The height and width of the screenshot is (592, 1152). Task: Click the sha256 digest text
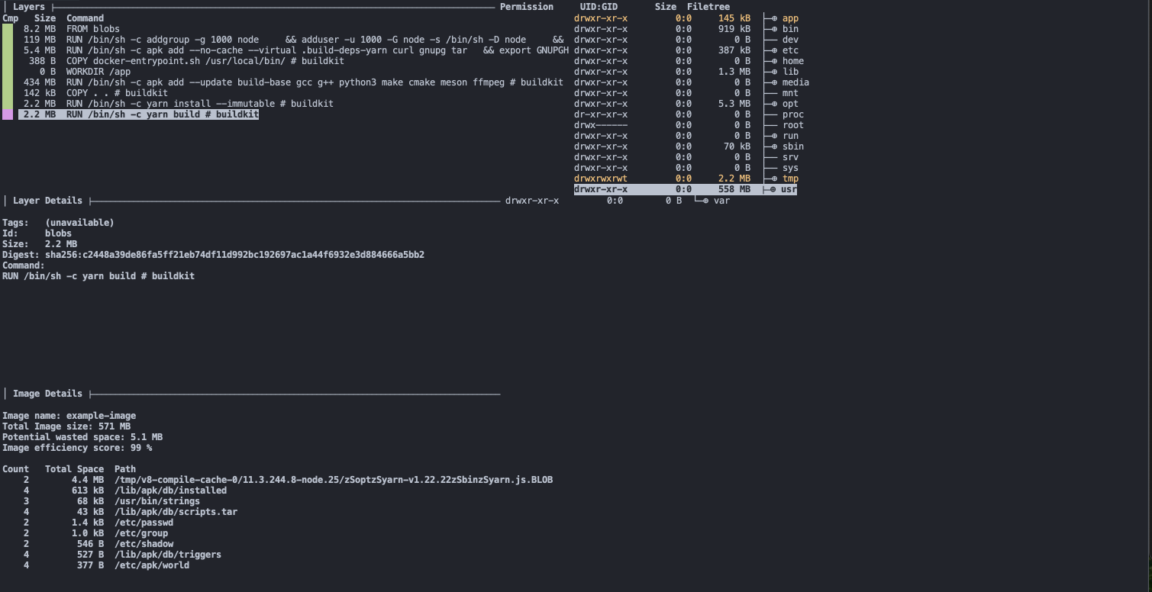pyautogui.click(x=234, y=255)
